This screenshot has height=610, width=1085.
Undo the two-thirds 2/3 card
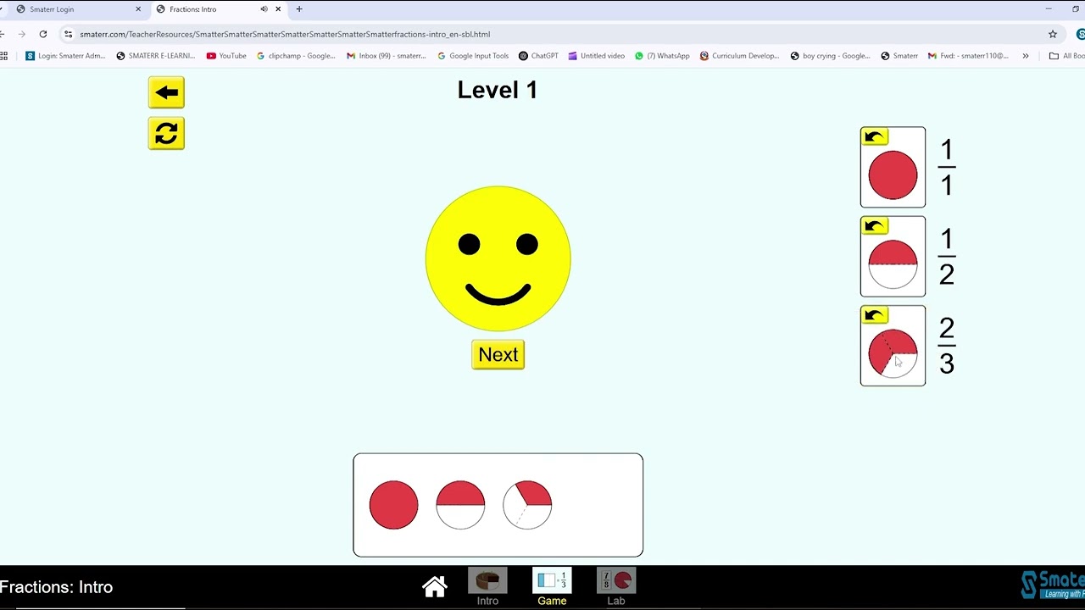pyautogui.click(x=875, y=316)
